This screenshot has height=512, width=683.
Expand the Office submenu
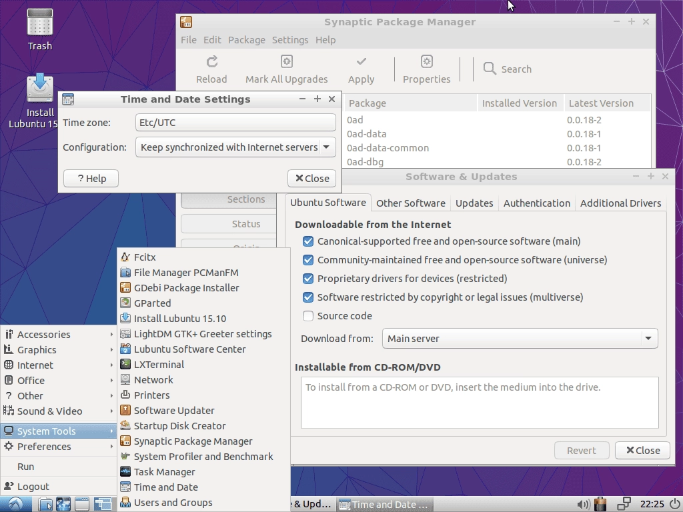point(59,380)
